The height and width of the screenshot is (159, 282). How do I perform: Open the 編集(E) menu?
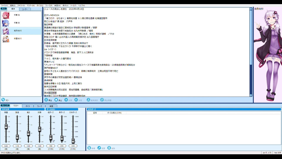13,6
